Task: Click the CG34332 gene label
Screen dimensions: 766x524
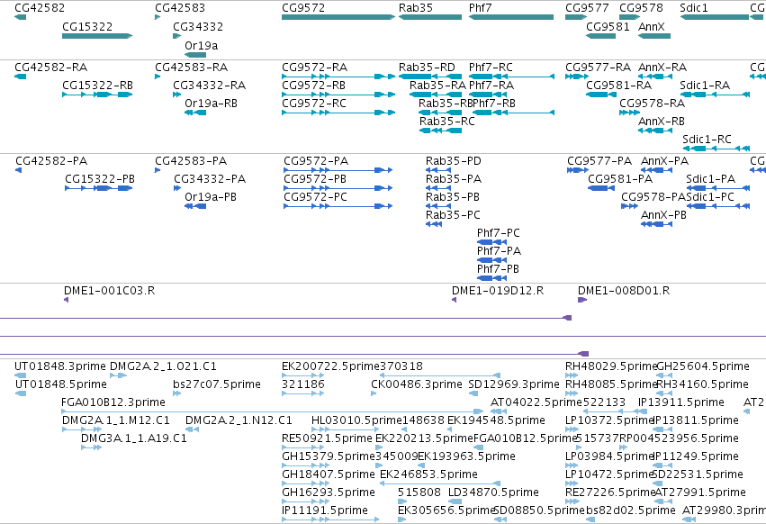Action: pos(198,26)
